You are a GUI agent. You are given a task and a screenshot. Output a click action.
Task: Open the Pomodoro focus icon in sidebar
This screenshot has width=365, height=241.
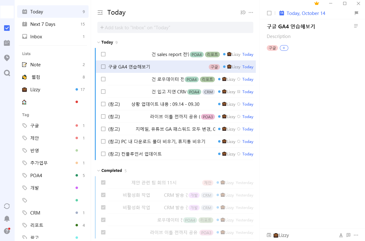7,58
